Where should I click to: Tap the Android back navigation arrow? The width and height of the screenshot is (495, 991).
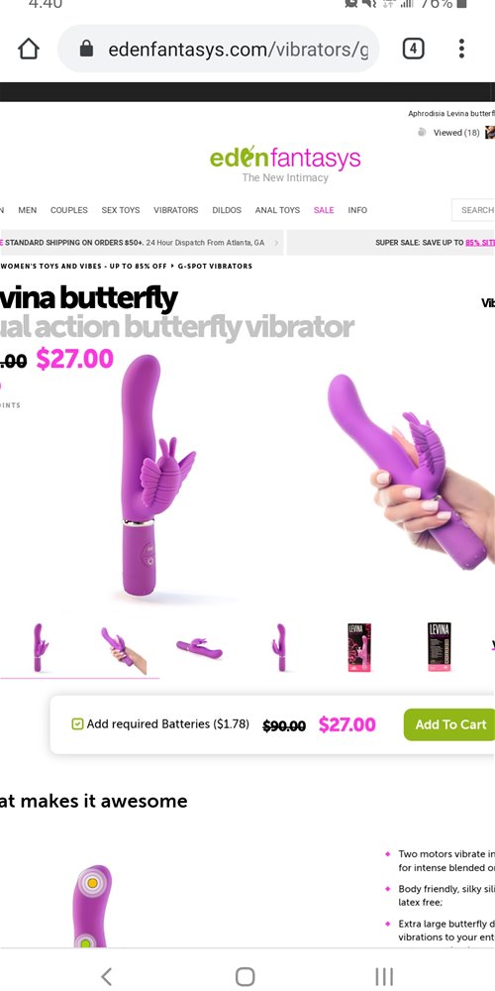[x=107, y=975]
